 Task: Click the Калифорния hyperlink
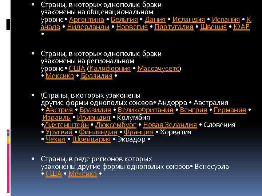(x=110, y=68)
